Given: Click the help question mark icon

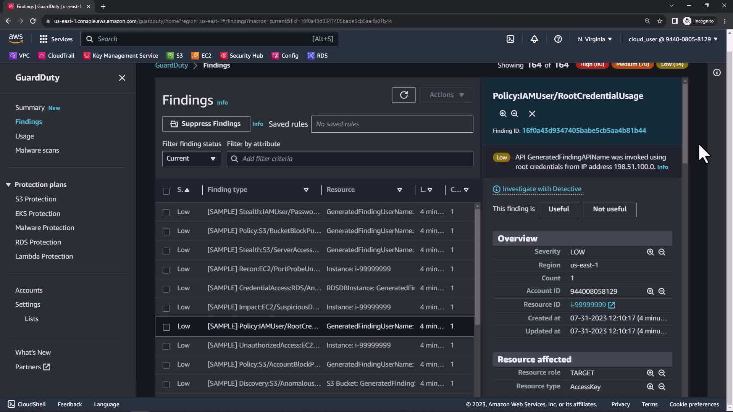Looking at the screenshot, I should [558, 39].
